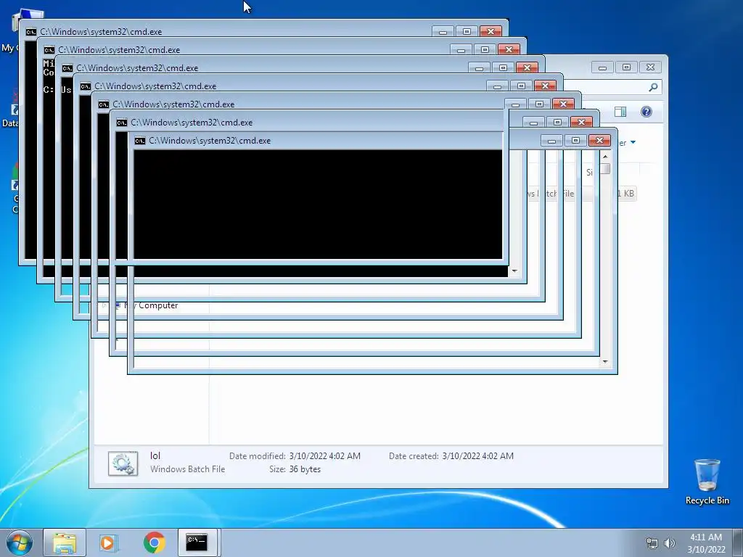
Task: Click the frontmost cmd scrollbar up arrow
Action: [605, 157]
